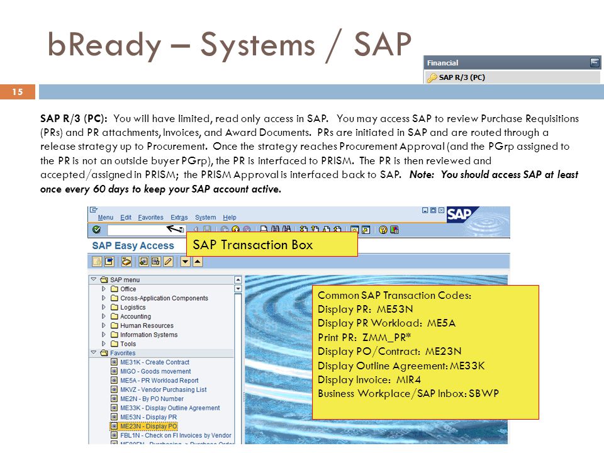Collapse the Financial panel button
The image size is (604, 453).
click(595, 62)
